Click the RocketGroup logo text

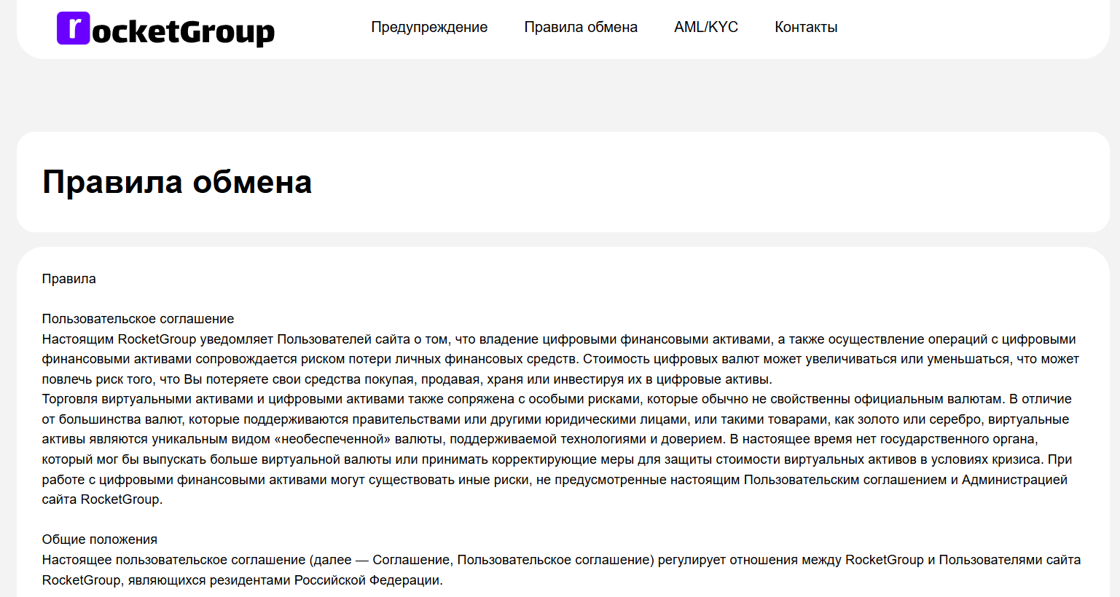tap(166, 29)
